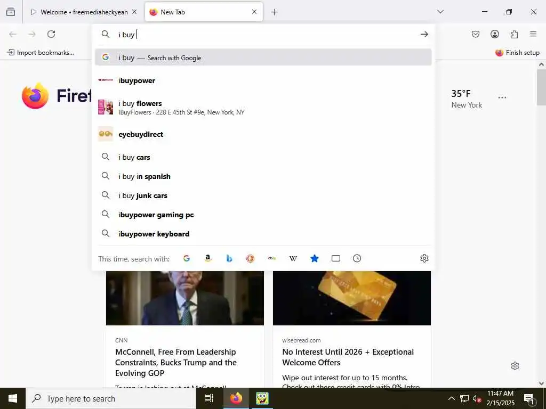Open Task View on the taskbar

pos(209,398)
